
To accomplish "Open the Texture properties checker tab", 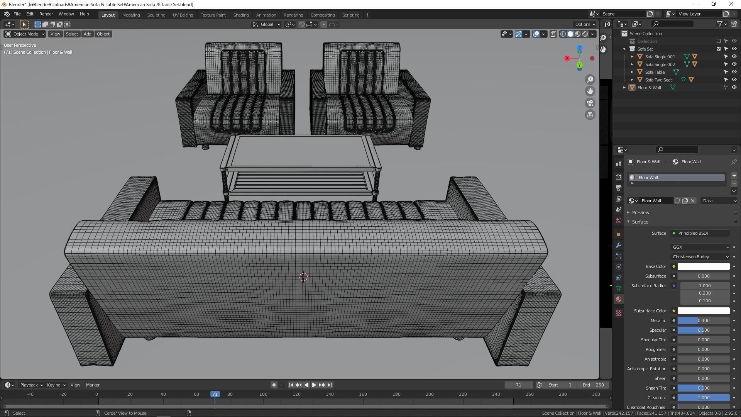I will pos(619,313).
